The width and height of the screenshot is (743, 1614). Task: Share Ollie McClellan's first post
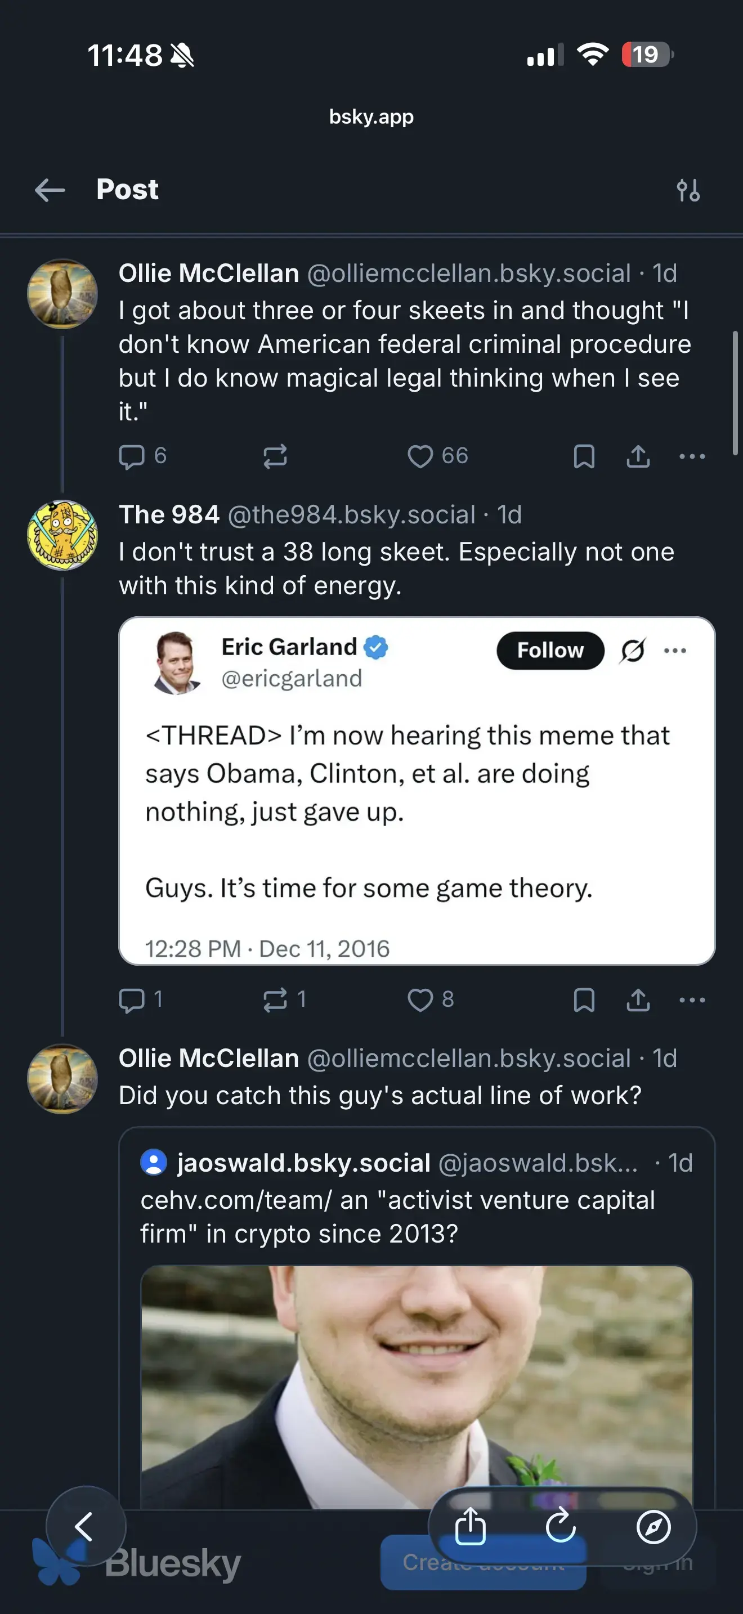(x=638, y=456)
